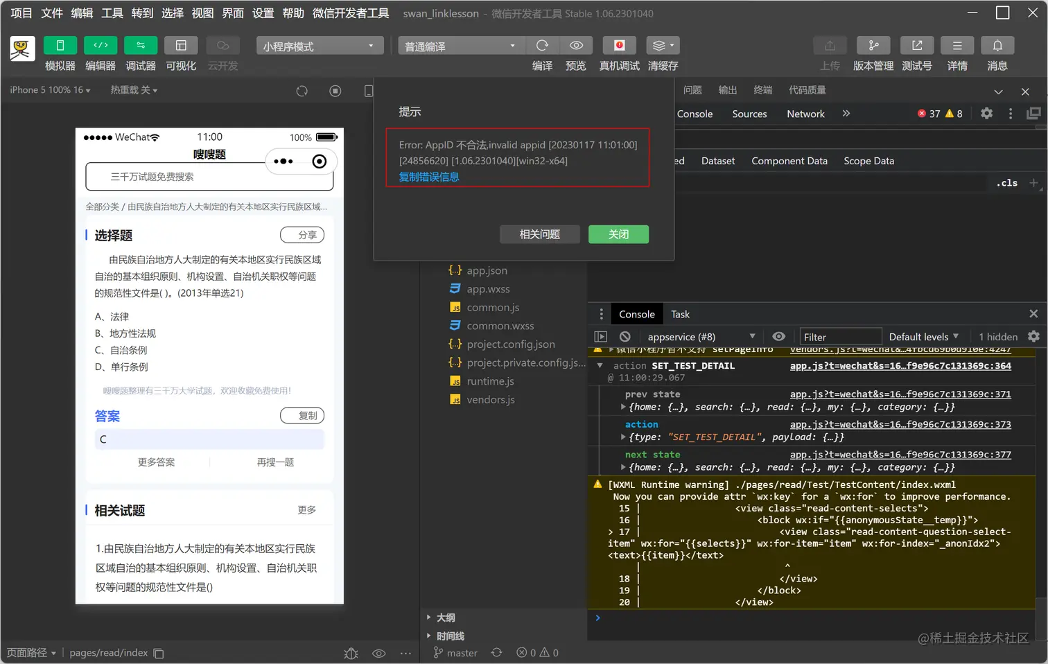Screen dimensions: 1048x664
Task: Toggle the editor panel button
Action: click(x=101, y=45)
